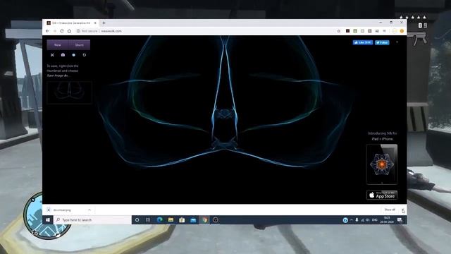
Task: Click the small sound icon beside Follow
Action: tap(397, 42)
